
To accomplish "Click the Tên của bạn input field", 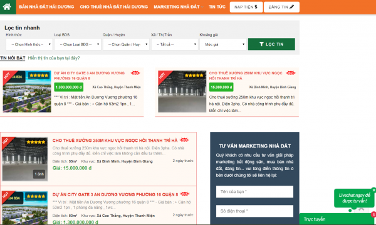I will click(x=254, y=192).
